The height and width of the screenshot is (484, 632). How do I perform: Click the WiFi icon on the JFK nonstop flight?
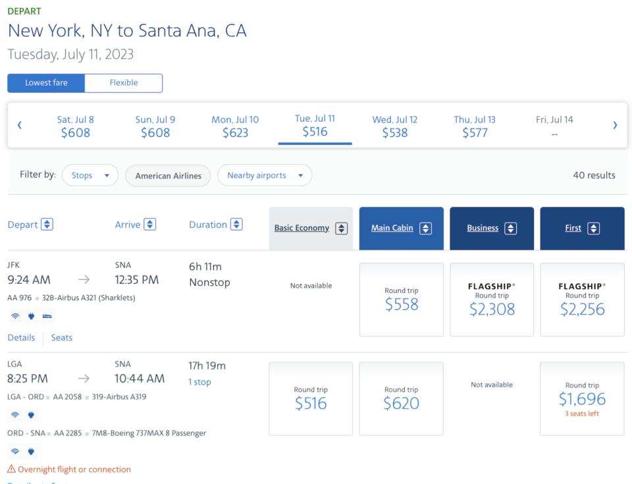point(15,316)
